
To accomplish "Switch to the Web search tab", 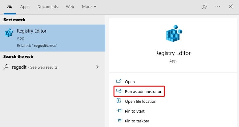I will point(70,6).
